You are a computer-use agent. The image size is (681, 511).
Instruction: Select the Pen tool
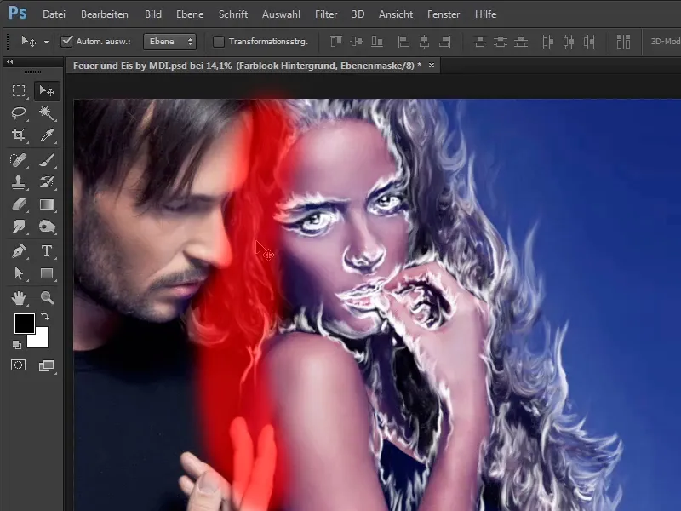[18, 251]
